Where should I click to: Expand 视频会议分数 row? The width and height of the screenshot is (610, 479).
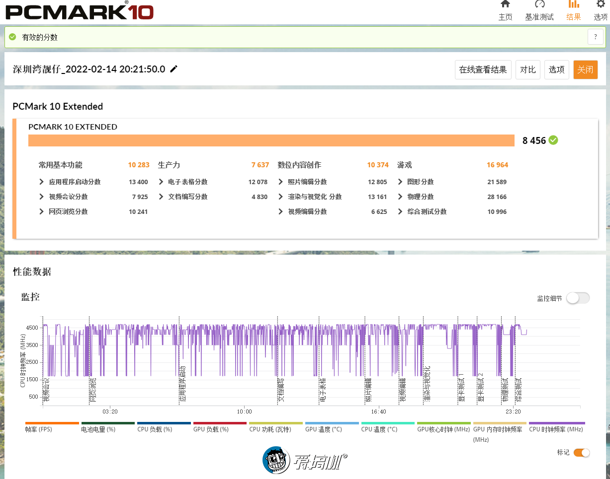pos(63,197)
